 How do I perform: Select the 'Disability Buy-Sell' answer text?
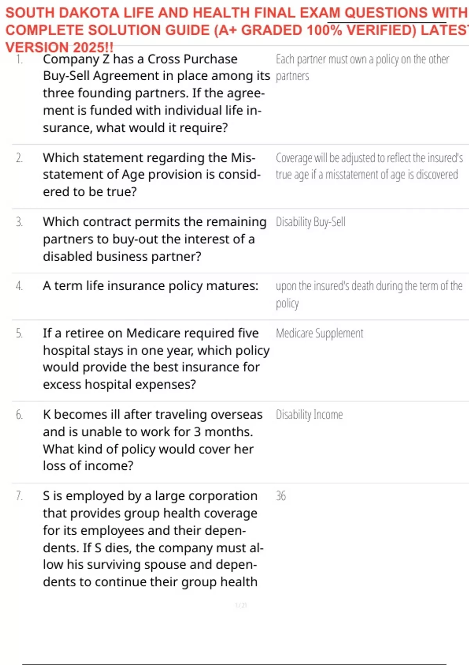(311, 222)
